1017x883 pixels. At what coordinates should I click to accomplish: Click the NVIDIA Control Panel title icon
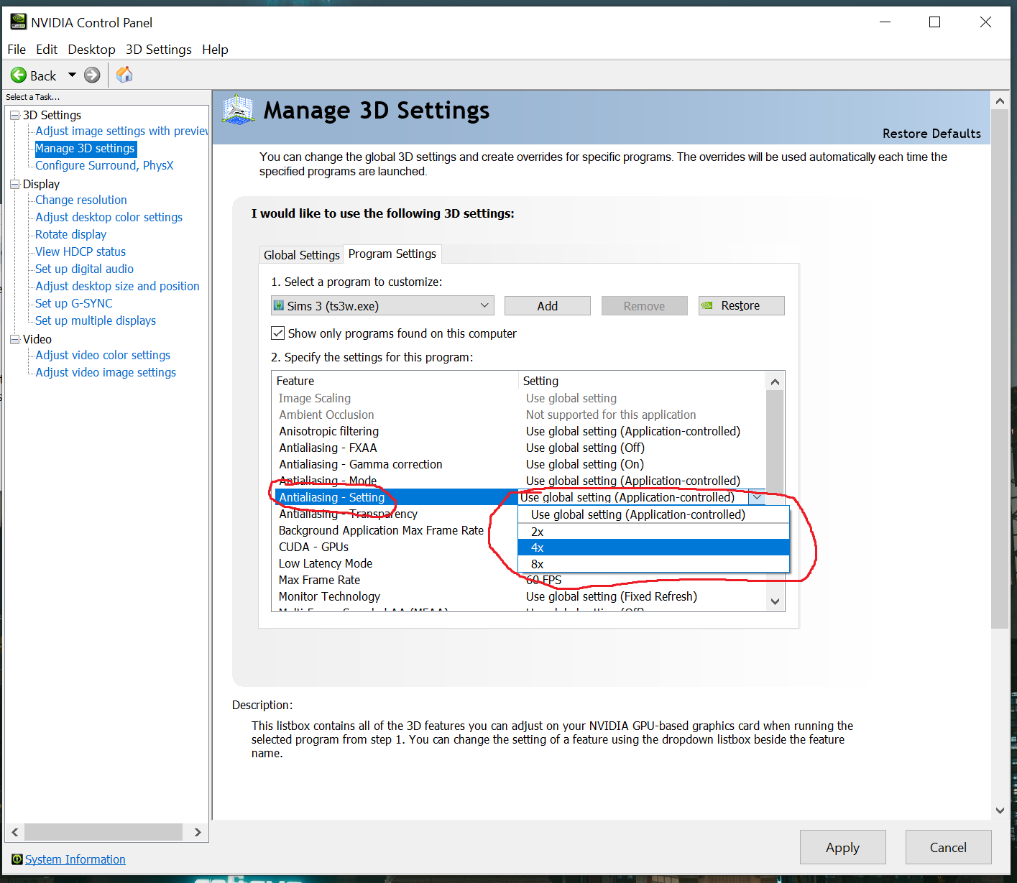point(18,22)
